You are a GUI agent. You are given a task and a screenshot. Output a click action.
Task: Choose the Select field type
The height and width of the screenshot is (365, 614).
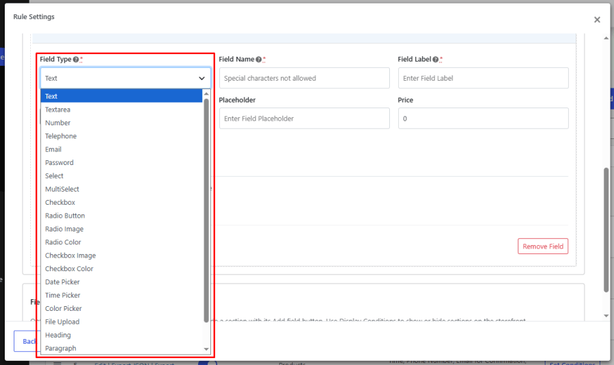(121, 176)
